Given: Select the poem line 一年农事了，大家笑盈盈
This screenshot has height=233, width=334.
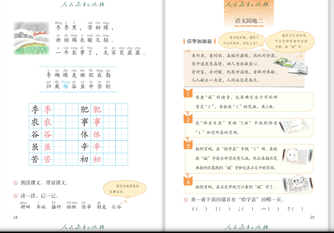Looking at the screenshot, I should 101,53.
